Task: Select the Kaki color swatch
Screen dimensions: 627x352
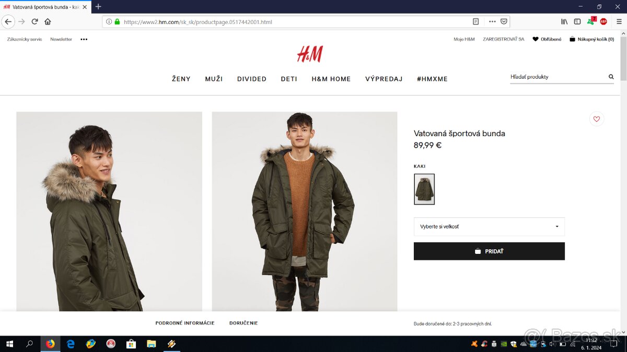Action: coord(424,189)
